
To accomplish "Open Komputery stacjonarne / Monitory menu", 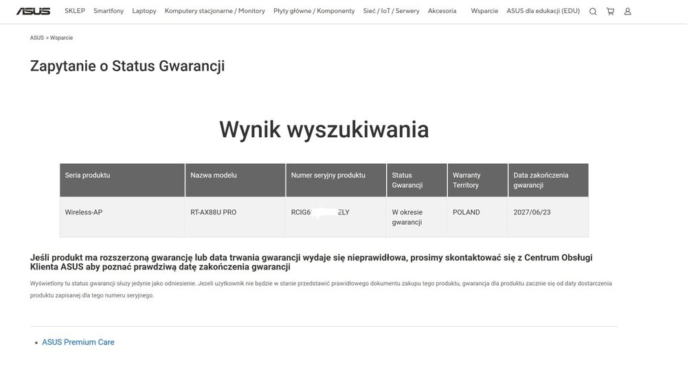I will tap(214, 11).
